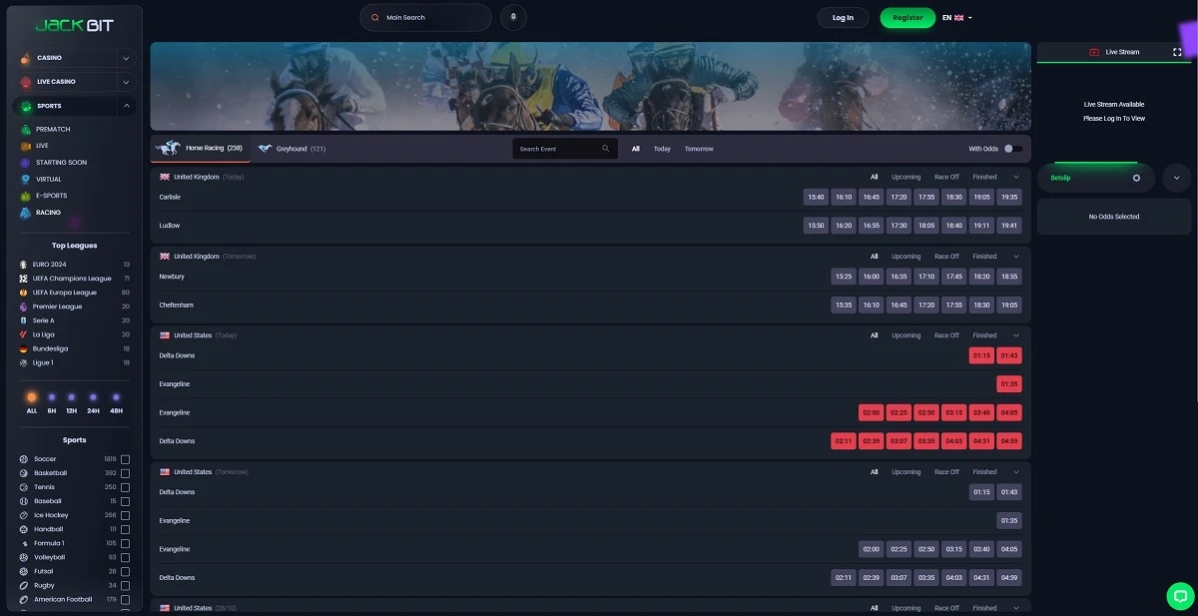Click the Register button
This screenshot has height=616, width=1198.
coord(907,17)
